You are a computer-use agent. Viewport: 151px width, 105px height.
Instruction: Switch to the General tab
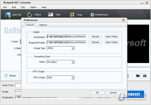pyautogui.click(x=30, y=25)
